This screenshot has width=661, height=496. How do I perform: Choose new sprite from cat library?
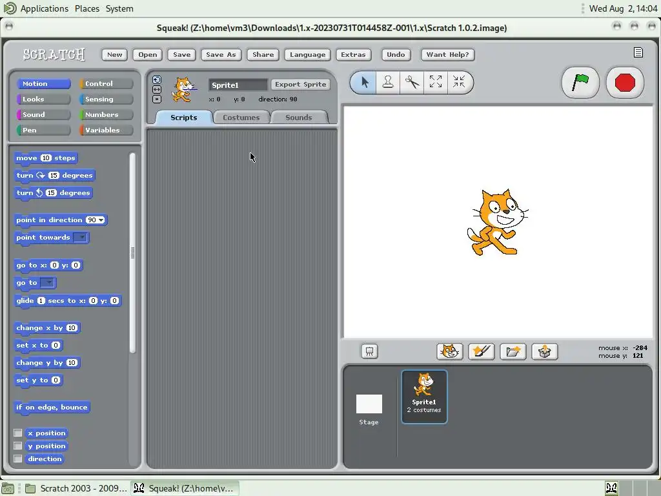point(449,351)
